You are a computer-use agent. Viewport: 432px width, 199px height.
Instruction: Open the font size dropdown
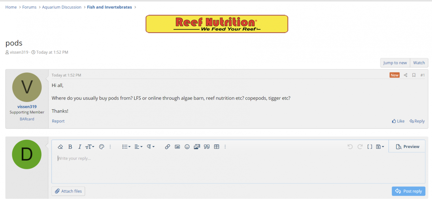[90, 147]
